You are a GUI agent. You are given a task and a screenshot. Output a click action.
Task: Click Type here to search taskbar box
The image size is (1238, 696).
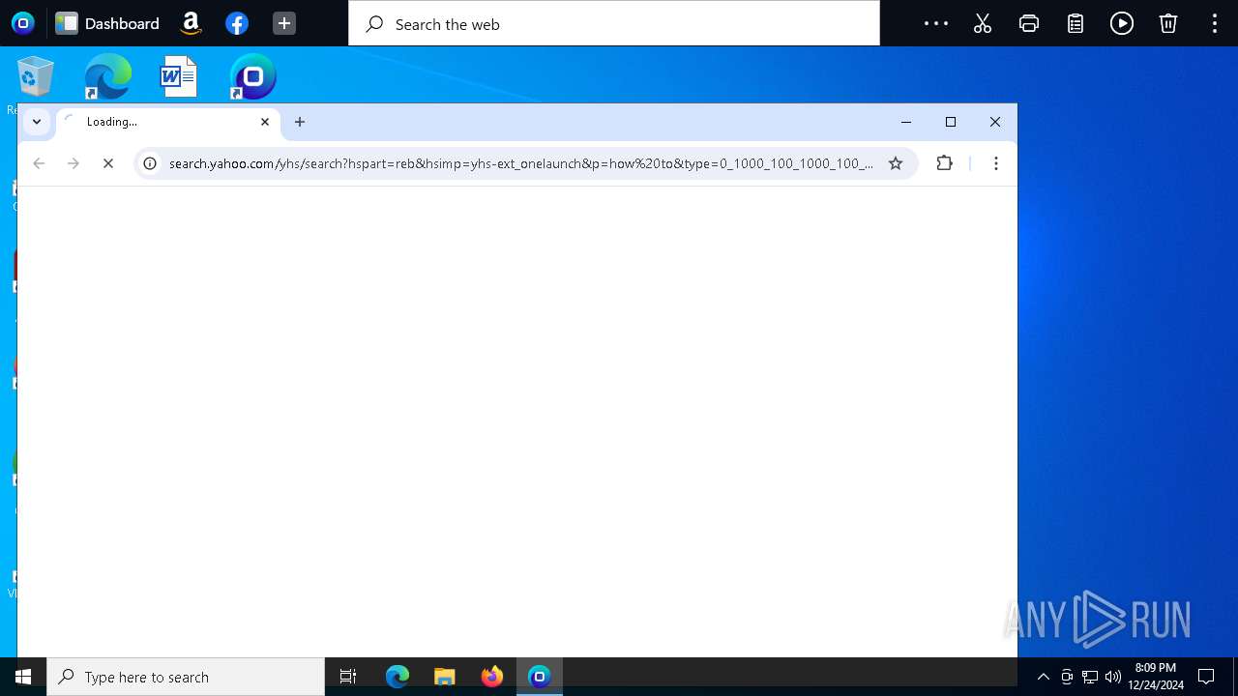click(x=186, y=677)
